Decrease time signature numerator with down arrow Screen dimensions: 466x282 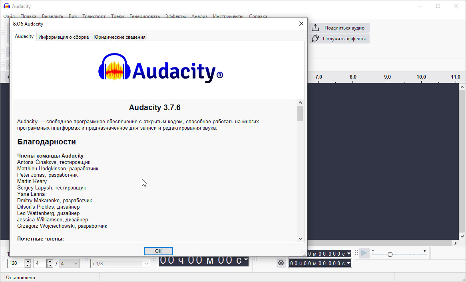(x=50, y=265)
